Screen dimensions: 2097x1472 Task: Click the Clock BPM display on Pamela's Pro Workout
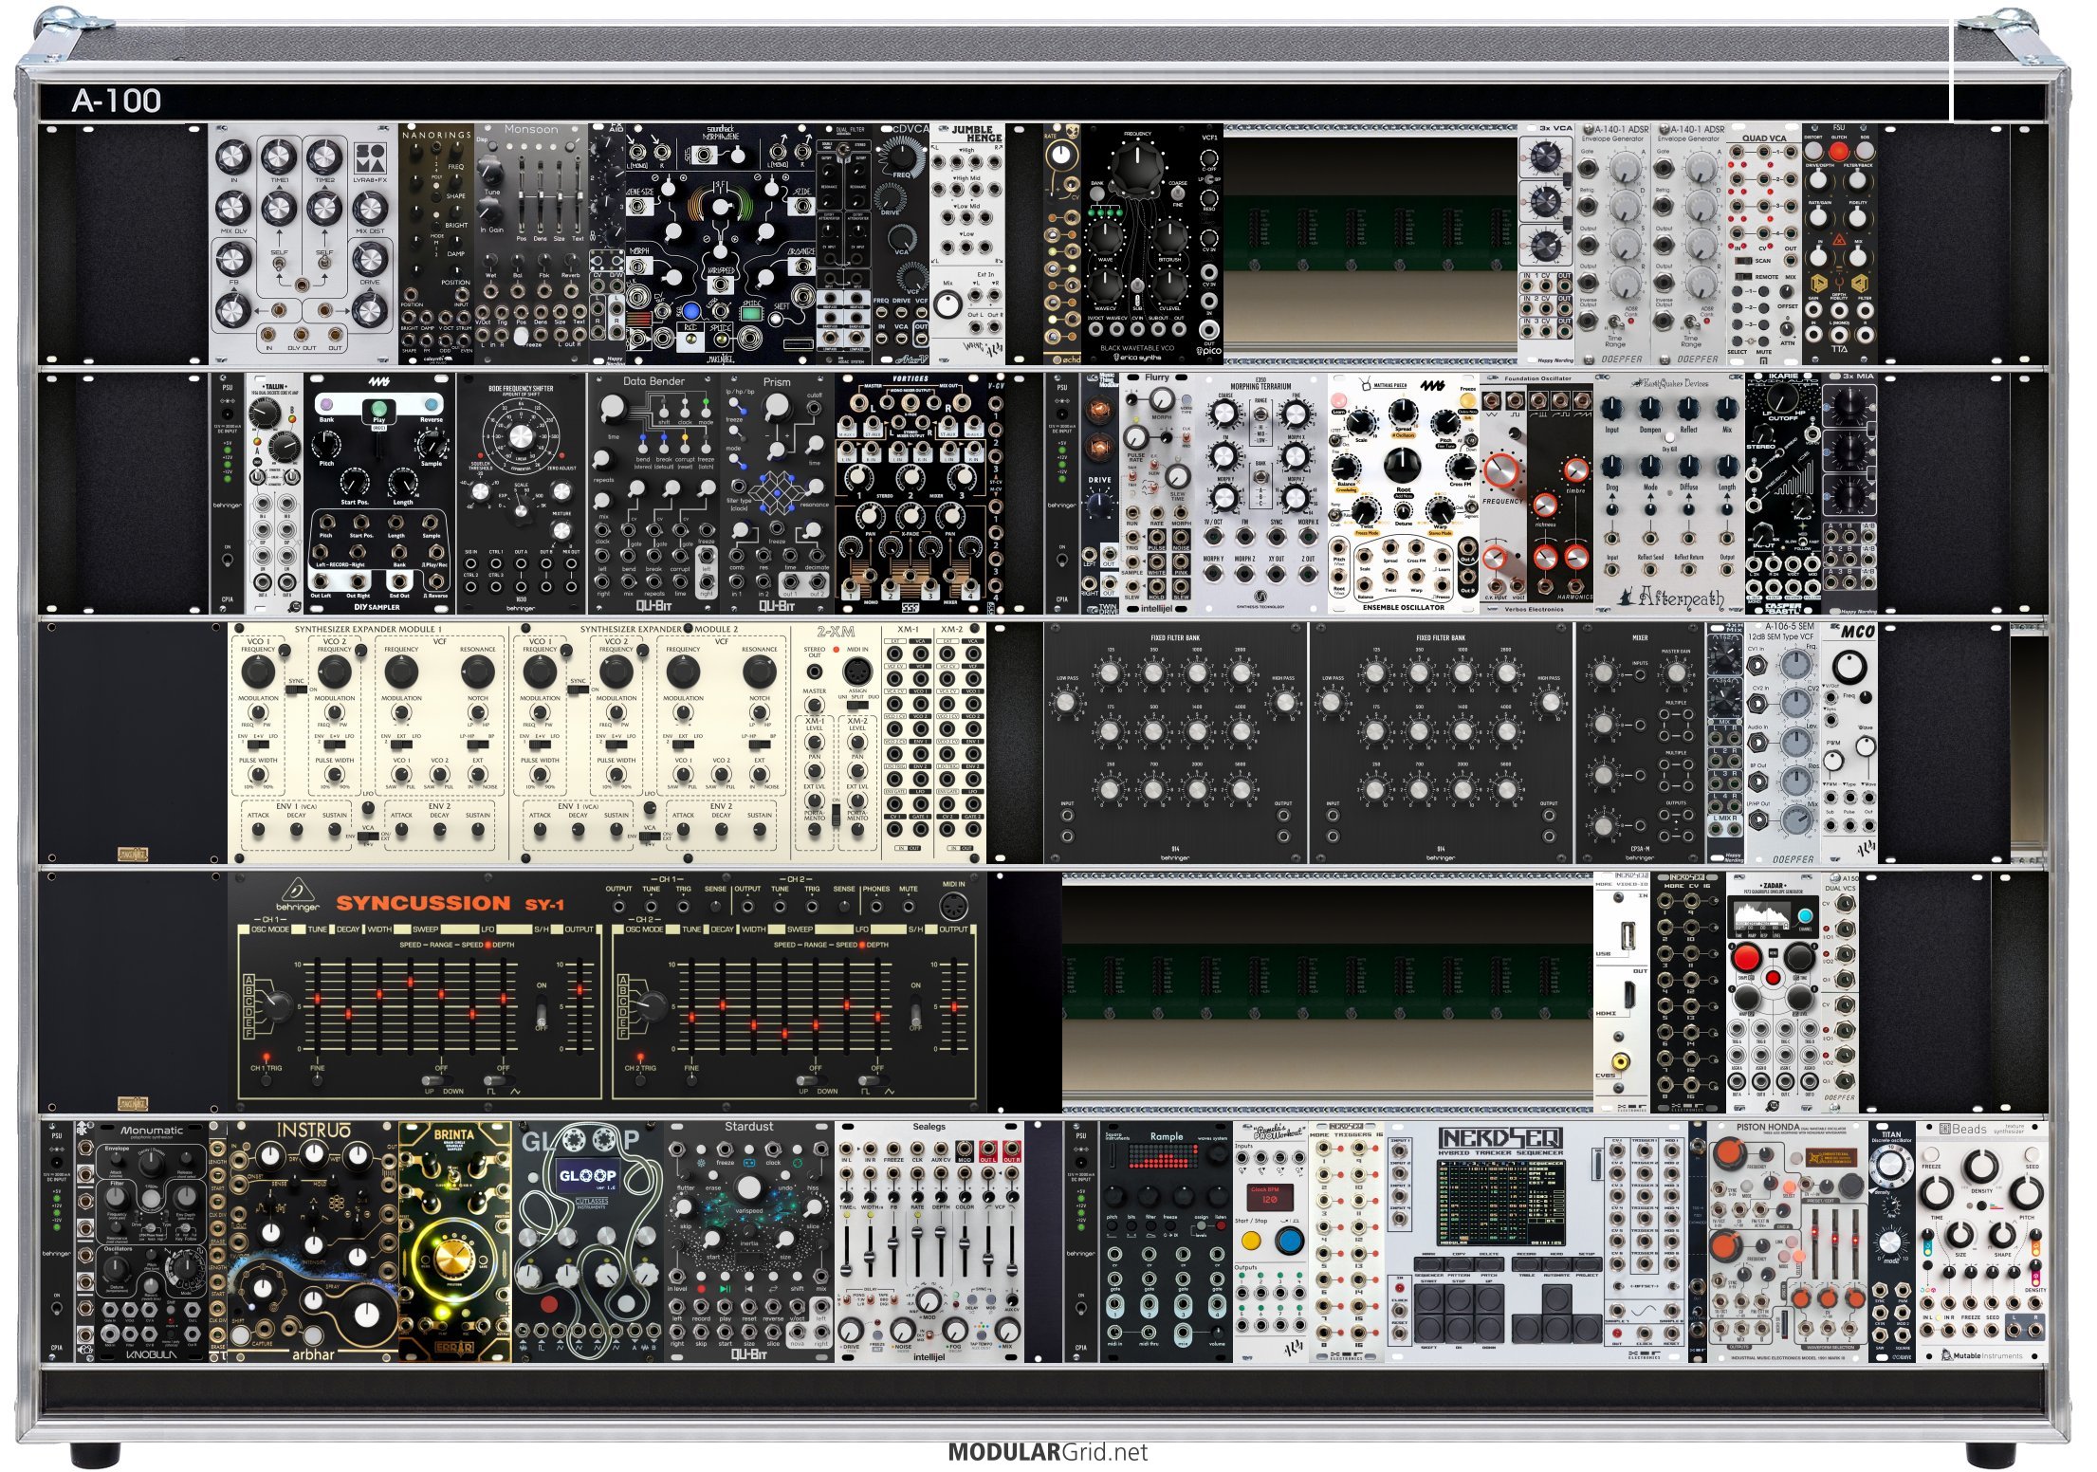pos(1270,1198)
